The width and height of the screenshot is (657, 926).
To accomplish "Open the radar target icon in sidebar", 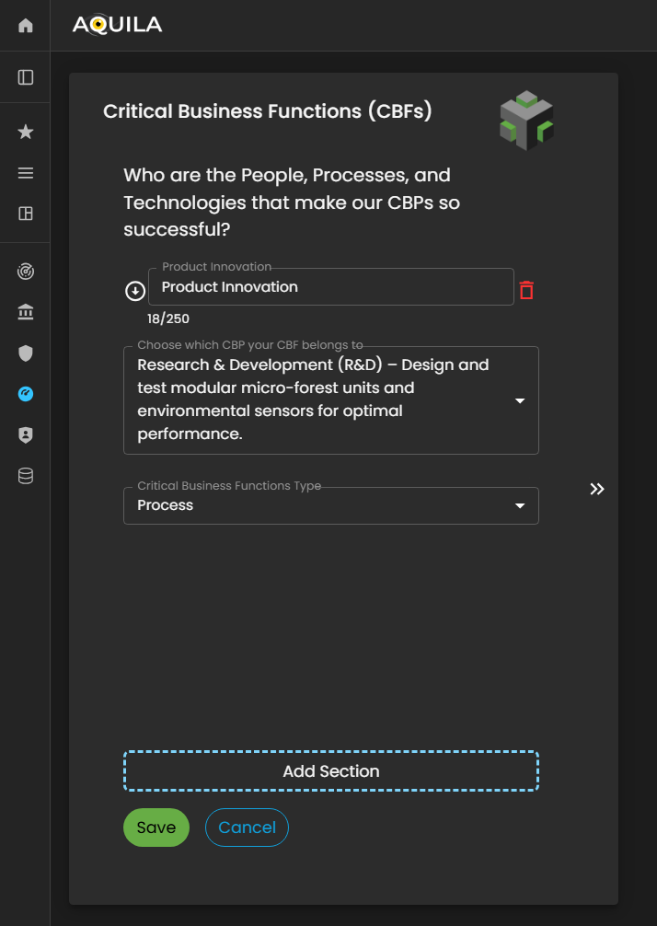I will [x=26, y=272].
